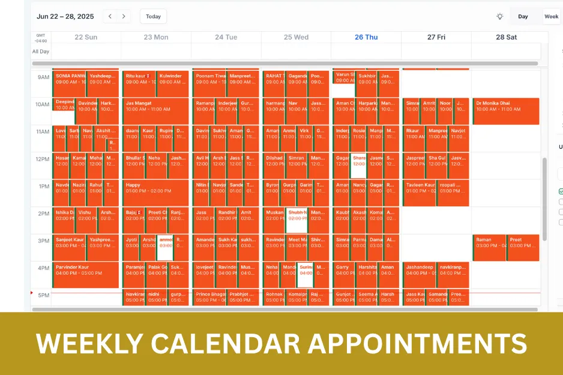Advance to next week with right chevron
The height and width of the screenshot is (375, 563).
click(x=124, y=17)
